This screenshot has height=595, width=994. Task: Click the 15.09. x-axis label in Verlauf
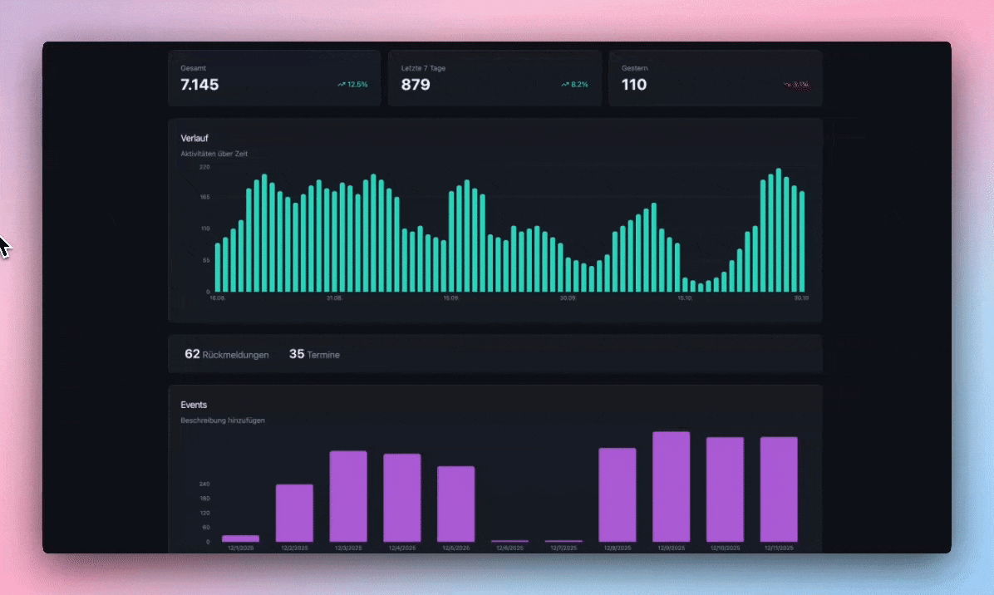(450, 297)
